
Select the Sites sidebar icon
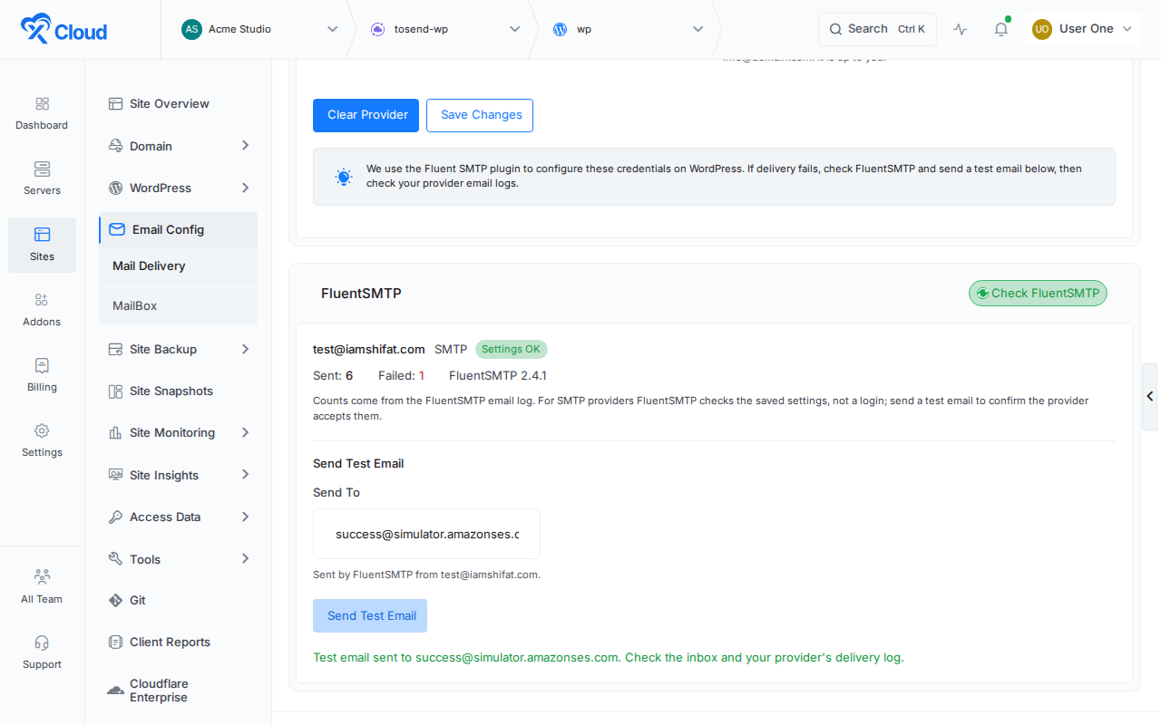click(42, 235)
